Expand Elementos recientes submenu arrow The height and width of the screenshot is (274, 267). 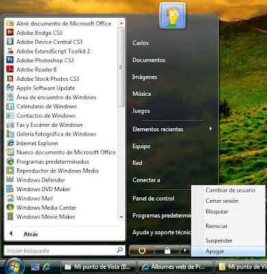(211, 129)
